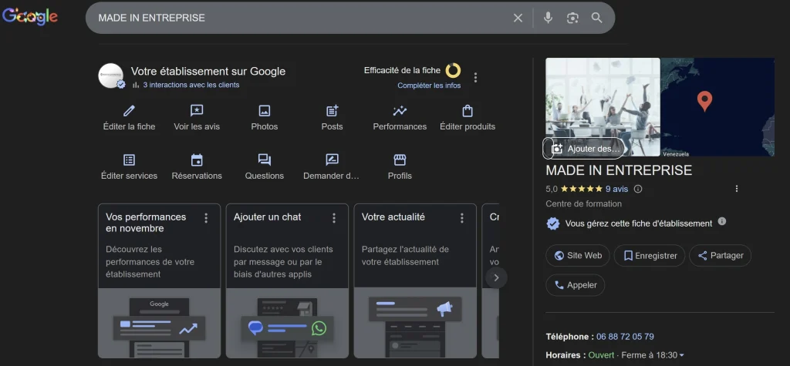This screenshot has width=790, height=366.
Task: Click the MADE IN ENTREPRISE panel title
Action: click(619, 170)
